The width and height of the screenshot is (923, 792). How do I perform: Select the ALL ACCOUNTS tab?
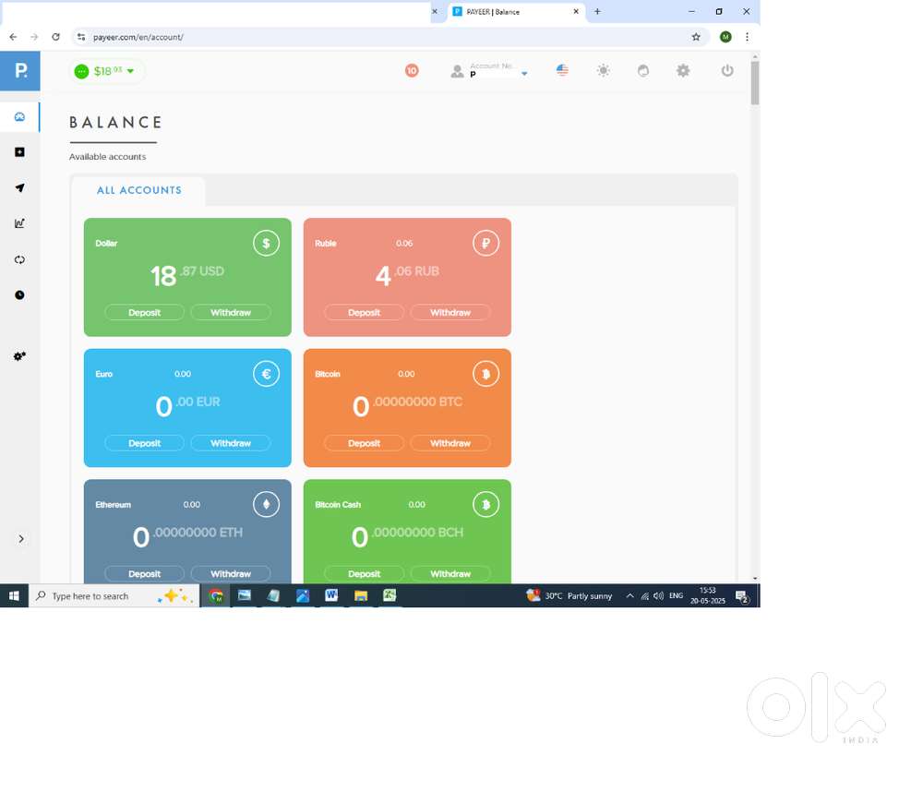coord(139,190)
